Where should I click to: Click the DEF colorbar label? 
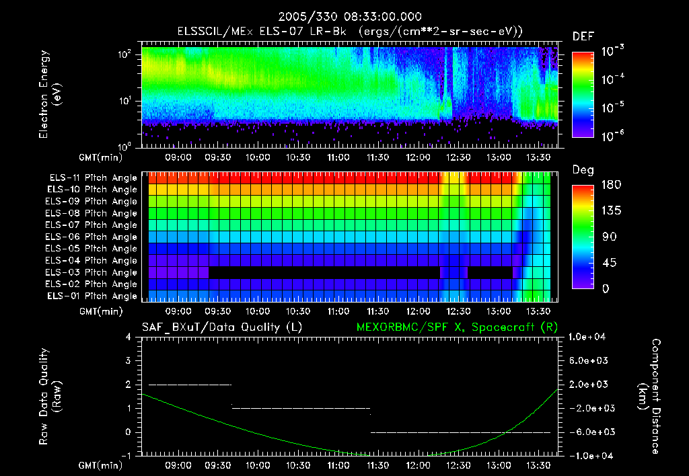click(x=583, y=37)
